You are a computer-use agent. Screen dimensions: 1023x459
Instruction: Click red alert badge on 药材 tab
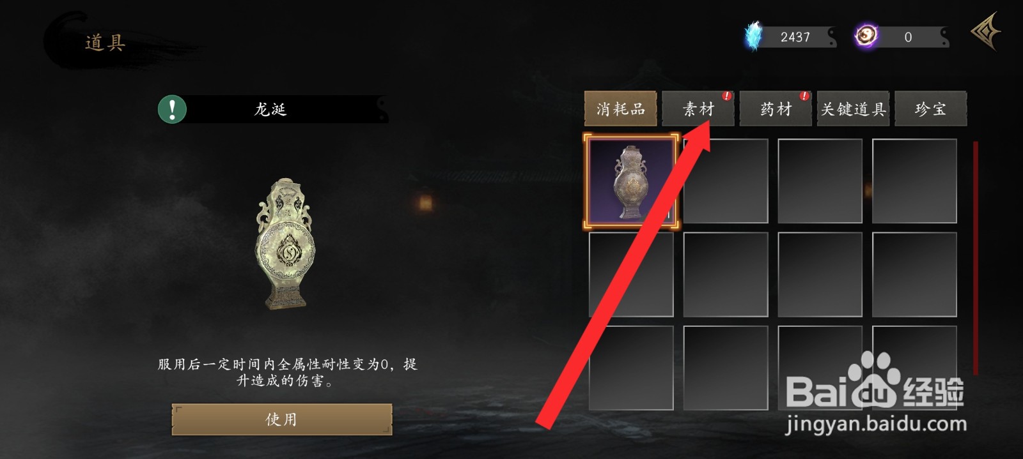point(804,96)
